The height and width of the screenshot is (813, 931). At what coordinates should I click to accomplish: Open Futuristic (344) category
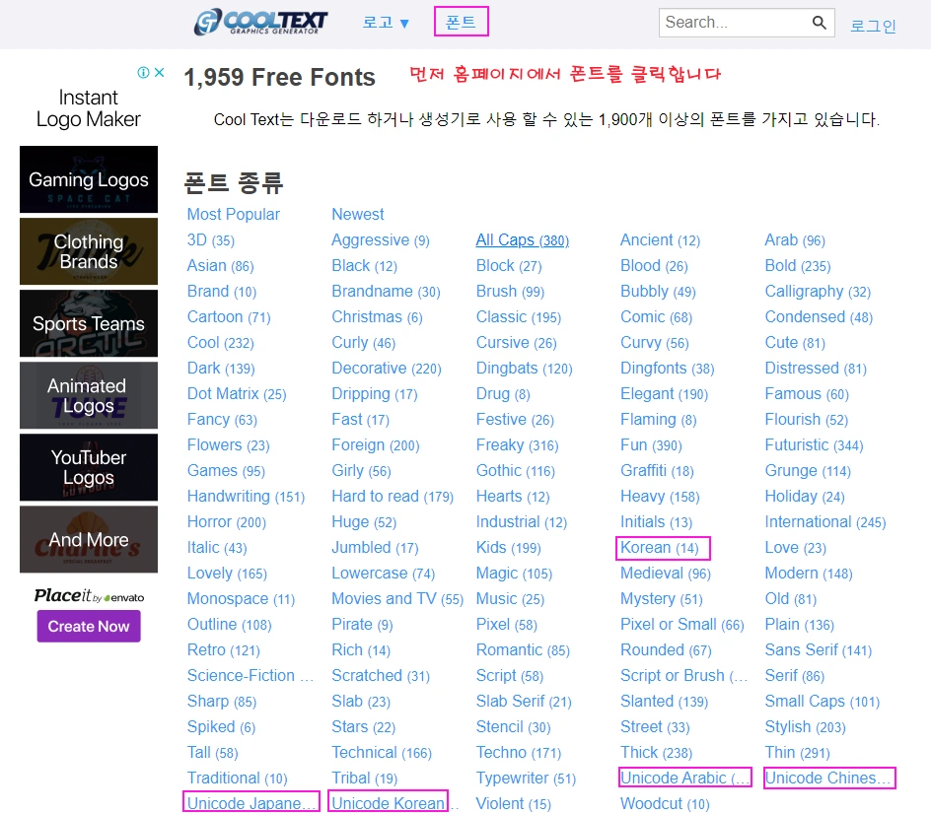(x=814, y=445)
